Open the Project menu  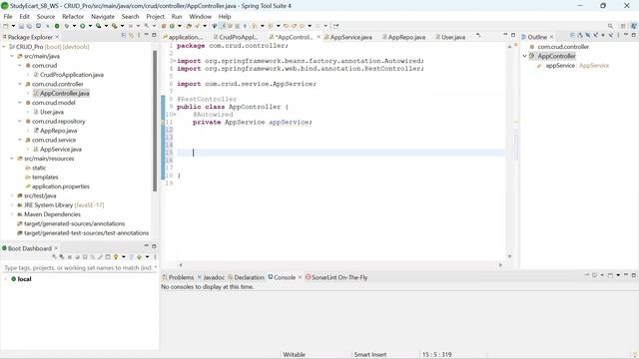point(156,17)
